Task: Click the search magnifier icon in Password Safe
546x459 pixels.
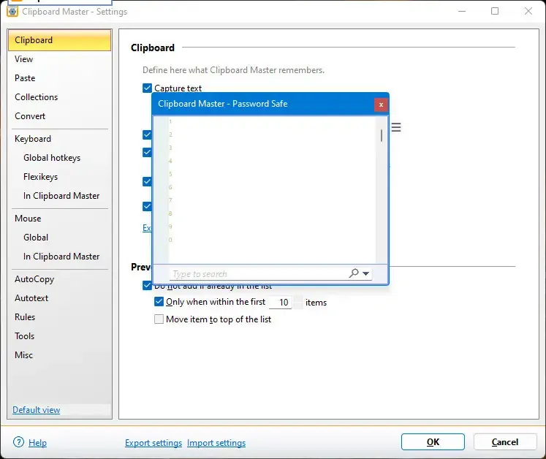Action: [354, 273]
